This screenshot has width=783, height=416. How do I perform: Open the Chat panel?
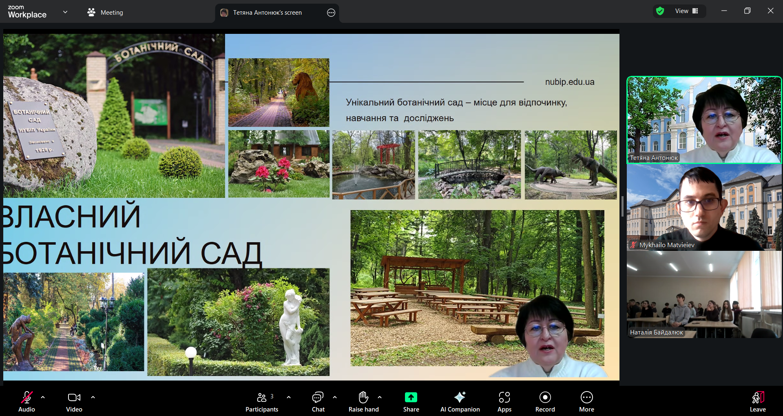pyautogui.click(x=318, y=402)
